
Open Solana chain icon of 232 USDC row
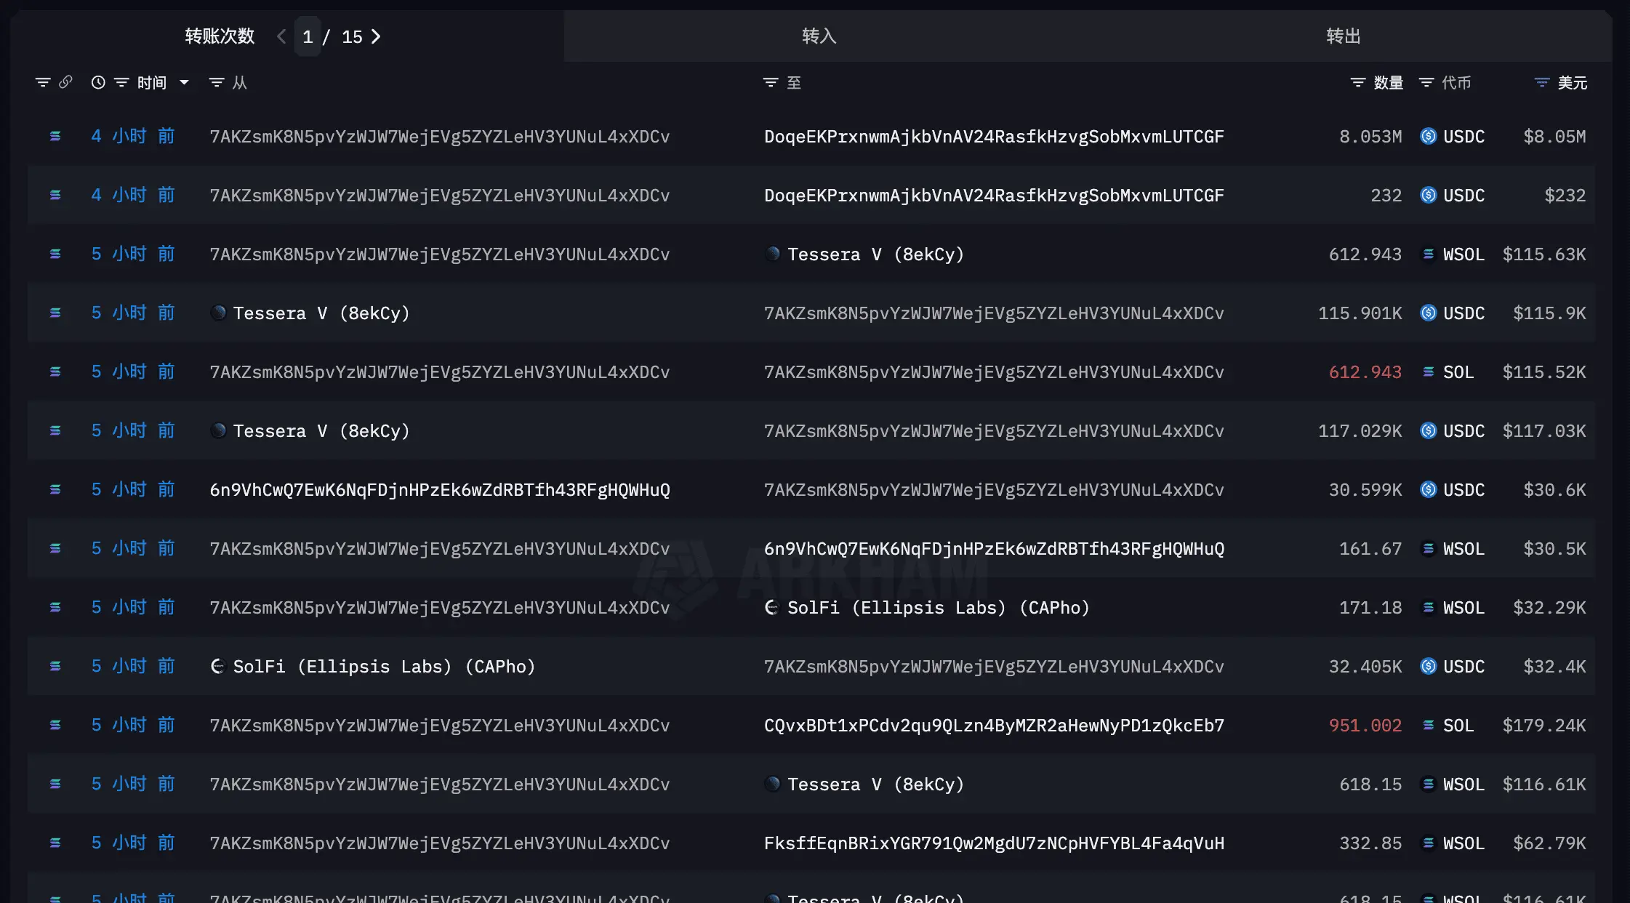tap(55, 196)
